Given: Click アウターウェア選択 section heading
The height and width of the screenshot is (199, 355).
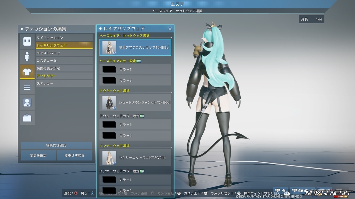Looking at the screenshot, I should click(x=114, y=91).
